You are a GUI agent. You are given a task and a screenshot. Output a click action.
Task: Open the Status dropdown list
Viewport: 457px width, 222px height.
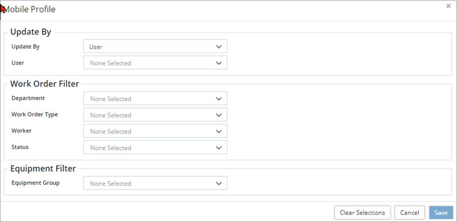[x=155, y=148]
